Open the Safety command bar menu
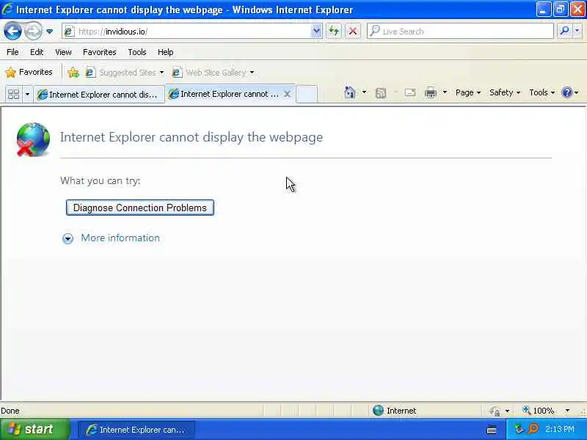 (x=505, y=92)
